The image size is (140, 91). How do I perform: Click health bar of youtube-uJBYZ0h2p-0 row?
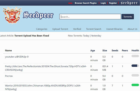[x=135, y=56]
